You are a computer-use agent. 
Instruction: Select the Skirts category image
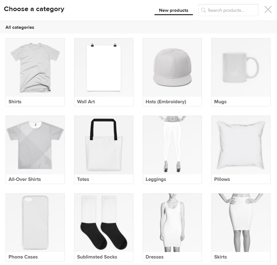241,223
